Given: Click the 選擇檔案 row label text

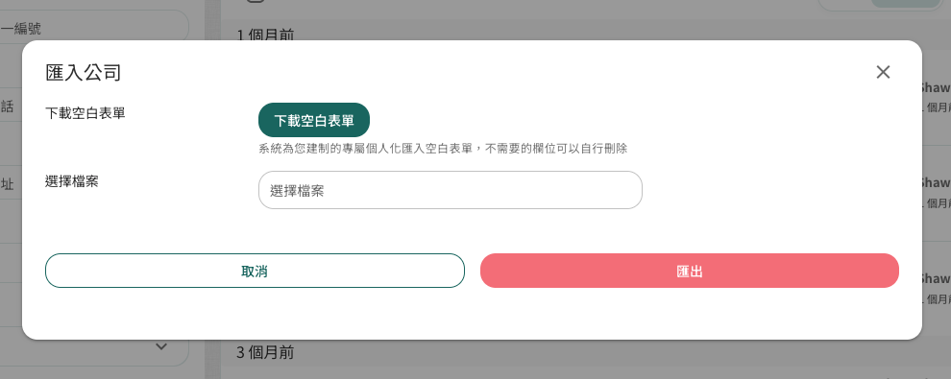Looking at the screenshot, I should coord(72,181).
